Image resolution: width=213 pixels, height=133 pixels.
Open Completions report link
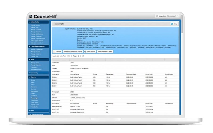(x=34, y=100)
